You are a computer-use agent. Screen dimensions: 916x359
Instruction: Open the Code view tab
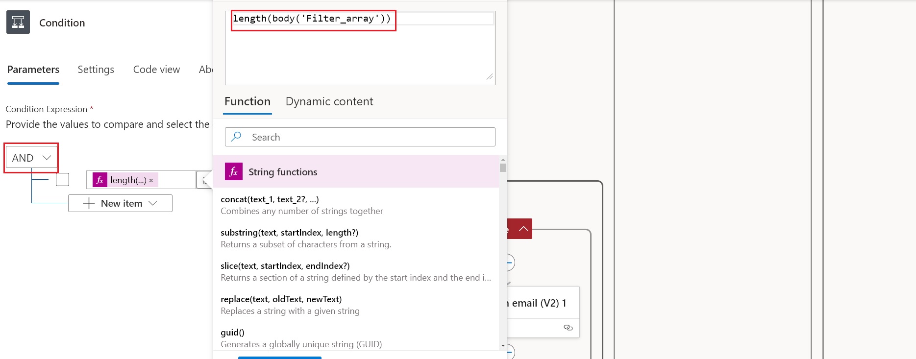tap(156, 70)
